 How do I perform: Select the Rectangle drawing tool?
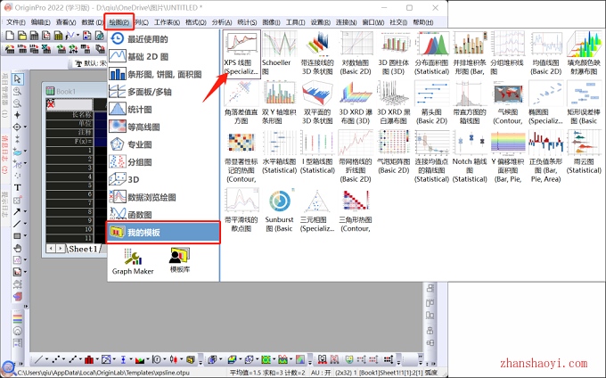point(18,235)
